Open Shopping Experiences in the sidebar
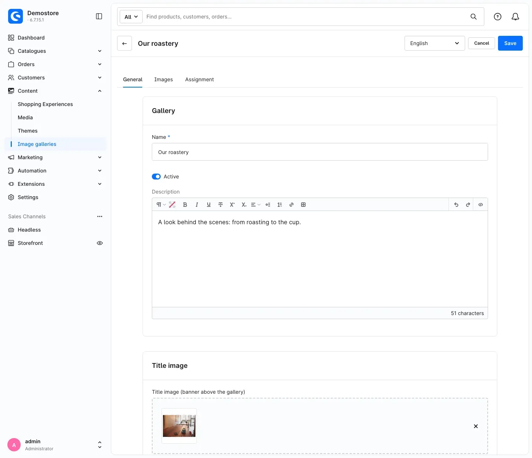The image size is (532, 458). 45,104
